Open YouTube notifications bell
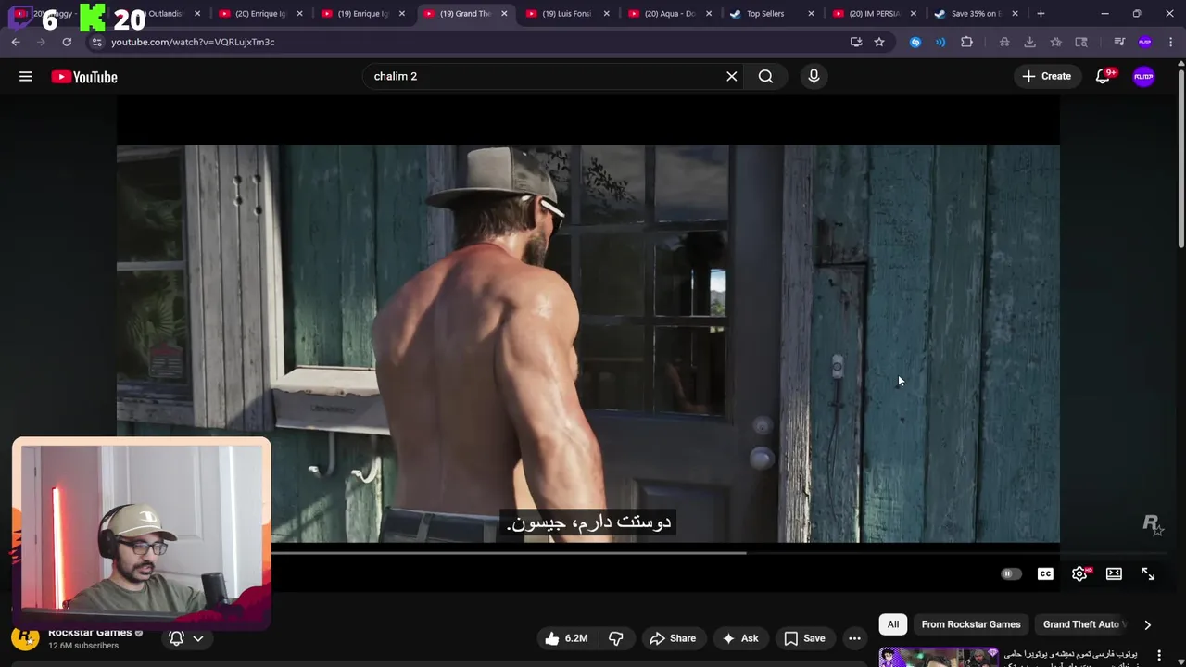This screenshot has width=1186, height=667. point(1103,77)
